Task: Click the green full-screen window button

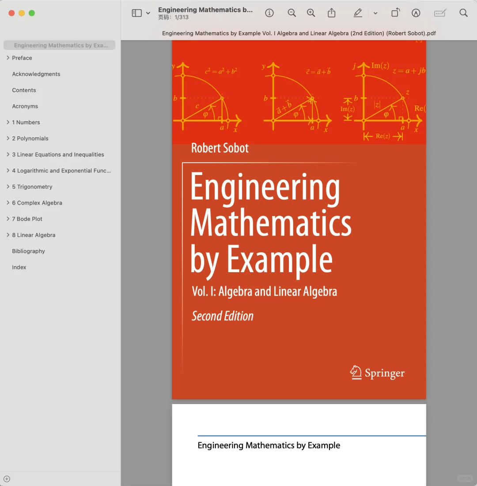Action: click(32, 13)
